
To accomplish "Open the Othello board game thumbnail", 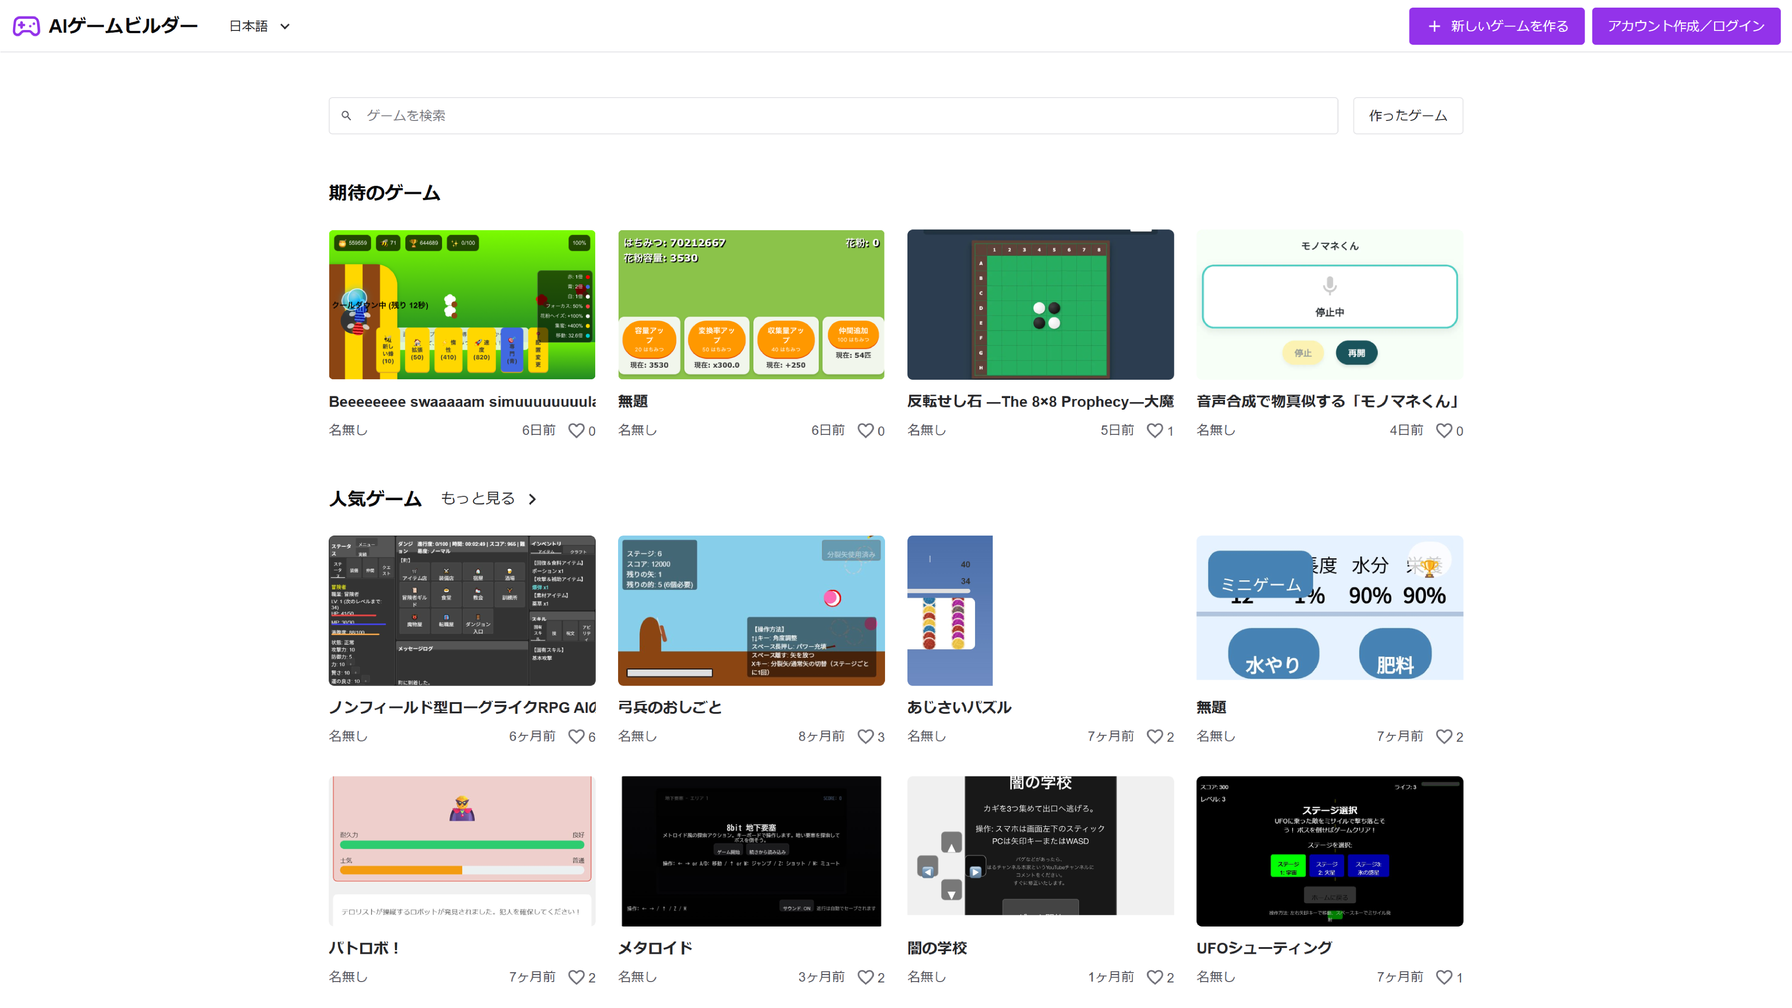I will (x=1040, y=305).
